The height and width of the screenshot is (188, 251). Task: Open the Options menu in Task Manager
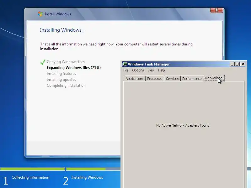coord(138,70)
